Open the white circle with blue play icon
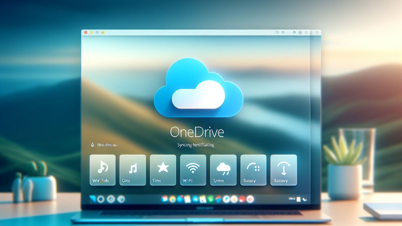The image size is (402, 226). click(x=226, y=199)
